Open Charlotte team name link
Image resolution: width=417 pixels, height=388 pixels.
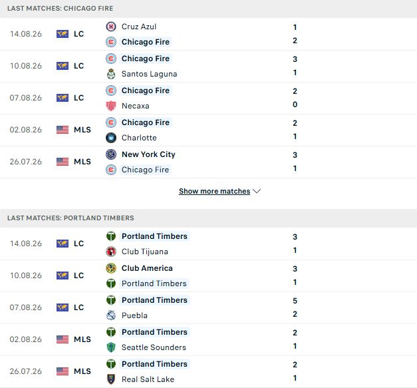click(x=139, y=138)
